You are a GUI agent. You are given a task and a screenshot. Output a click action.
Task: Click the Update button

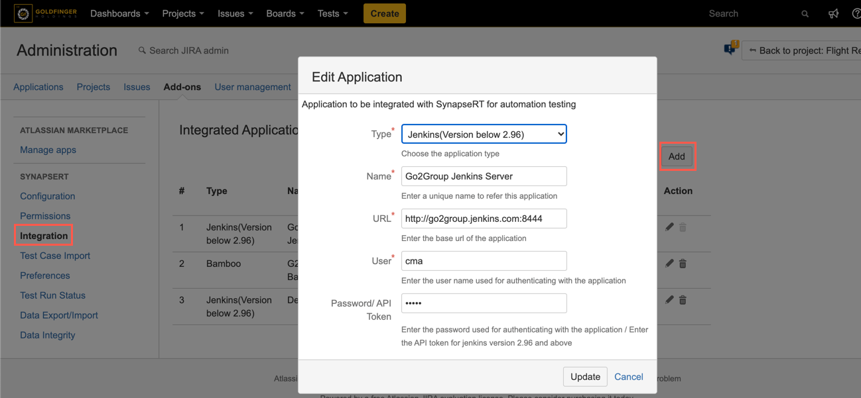pyautogui.click(x=585, y=377)
